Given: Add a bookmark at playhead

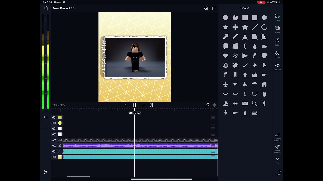Looking at the screenshot, I should [x=151, y=105].
